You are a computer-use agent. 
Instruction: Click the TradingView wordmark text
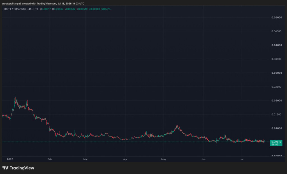click(x=22, y=168)
